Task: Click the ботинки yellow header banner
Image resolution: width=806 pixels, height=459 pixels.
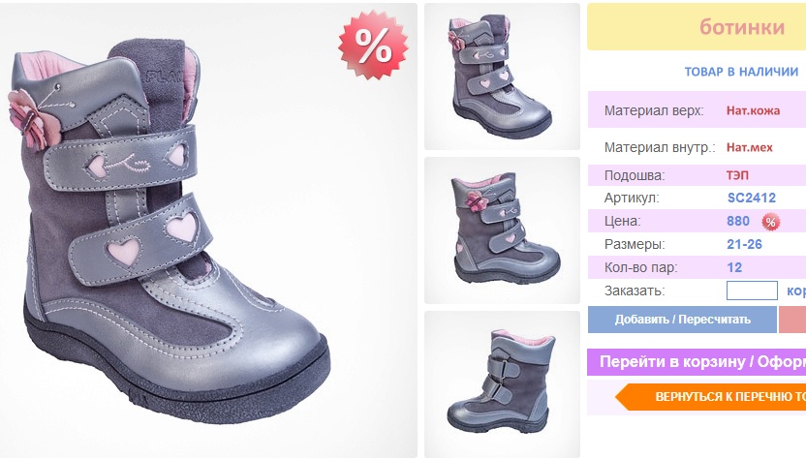Action: coord(697,27)
